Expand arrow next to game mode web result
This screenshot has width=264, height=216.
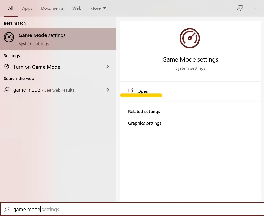(x=108, y=90)
